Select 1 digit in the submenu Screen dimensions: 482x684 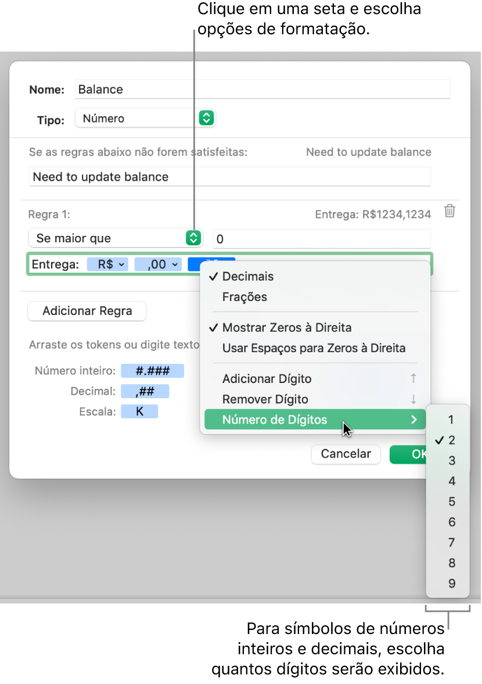pyautogui.click(x=448, y=419)
